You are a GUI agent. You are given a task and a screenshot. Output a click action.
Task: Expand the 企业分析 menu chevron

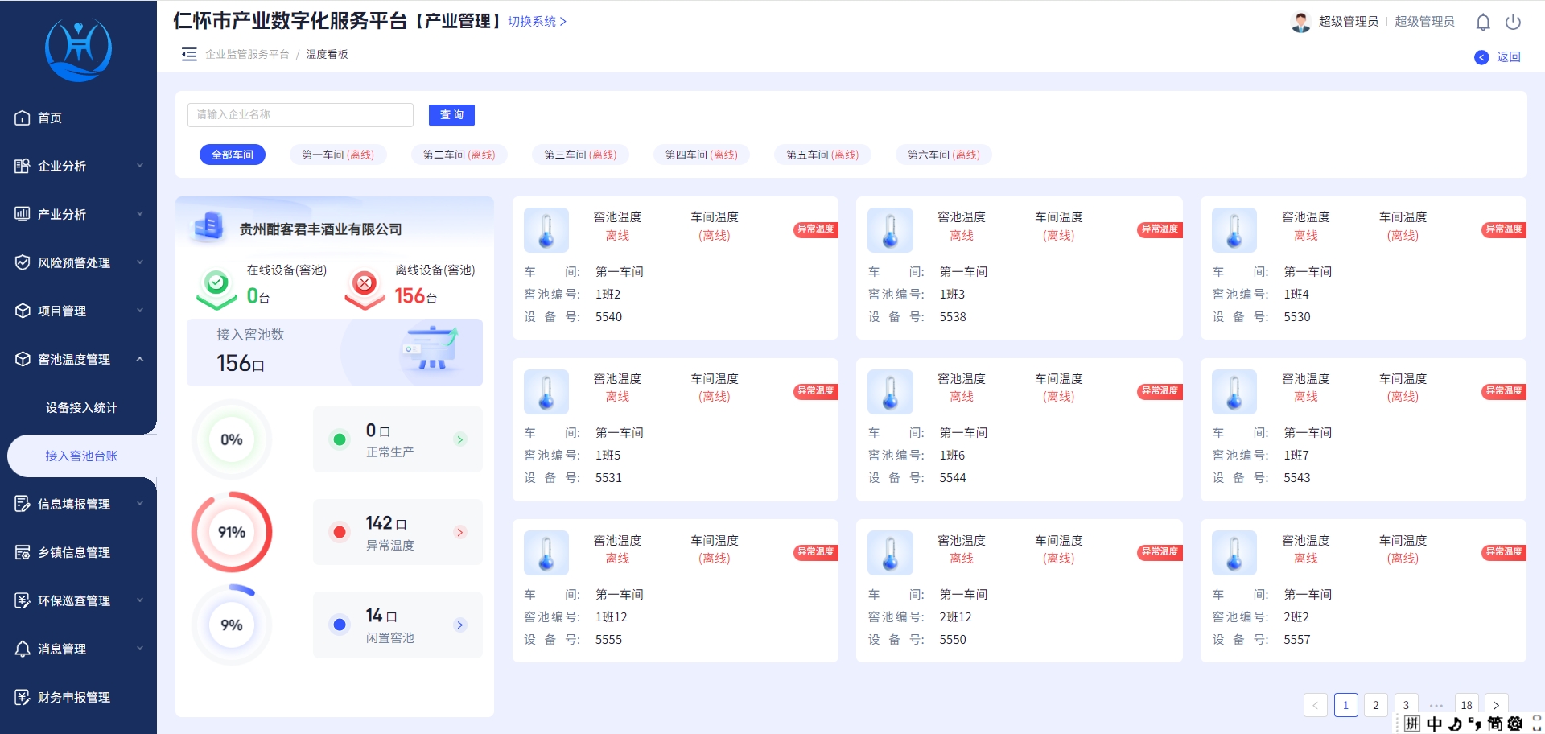click(140, 166)
